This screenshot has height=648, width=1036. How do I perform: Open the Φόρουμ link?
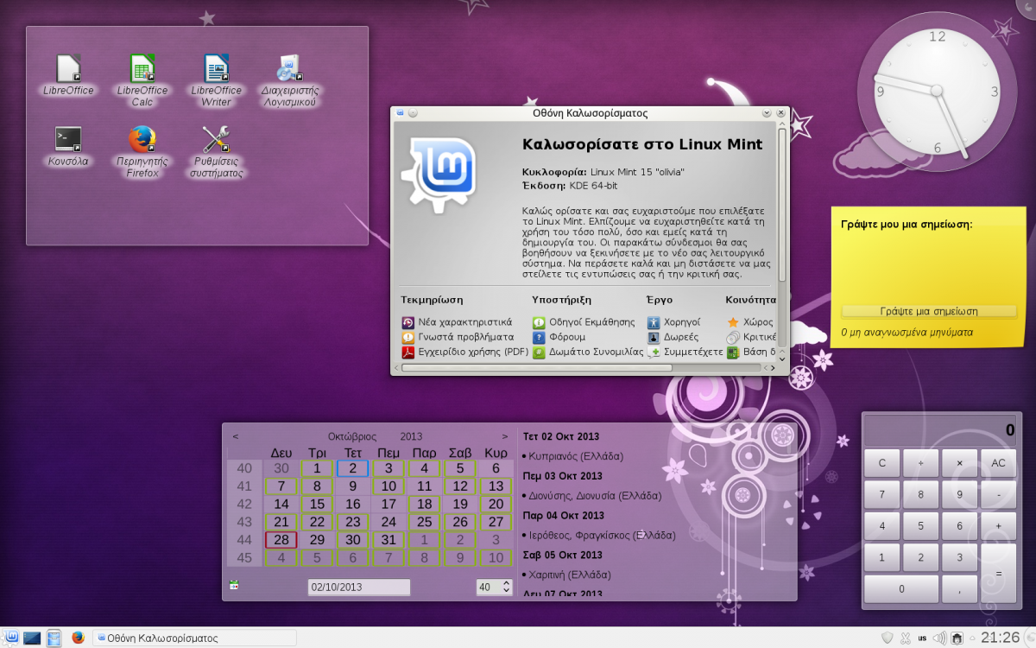pos(567,337)
